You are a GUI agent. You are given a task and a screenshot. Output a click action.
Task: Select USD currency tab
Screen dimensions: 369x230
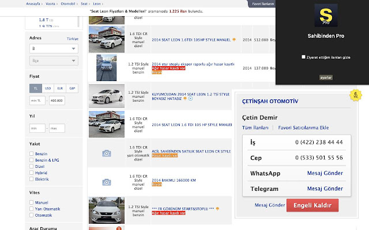48,88
